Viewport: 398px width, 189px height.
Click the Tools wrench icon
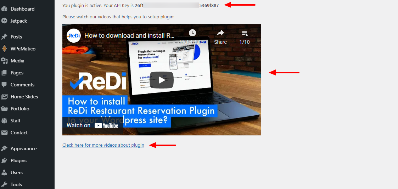(4, 184)
